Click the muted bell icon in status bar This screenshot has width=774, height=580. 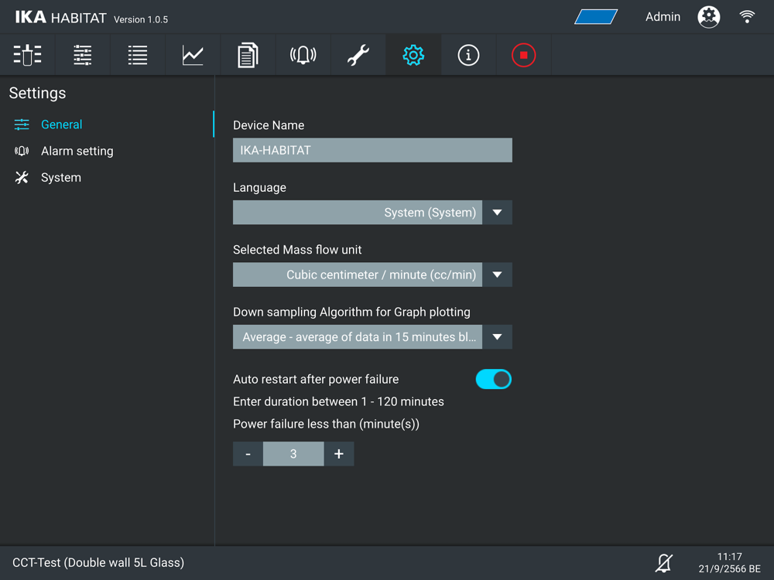(664, 563)
